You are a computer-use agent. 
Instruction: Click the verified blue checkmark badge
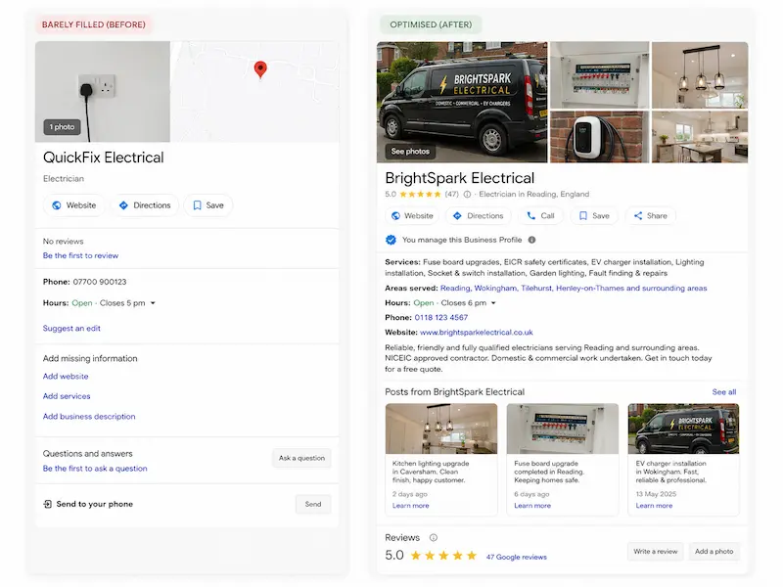pyautogui.click(x=391, y=240)
